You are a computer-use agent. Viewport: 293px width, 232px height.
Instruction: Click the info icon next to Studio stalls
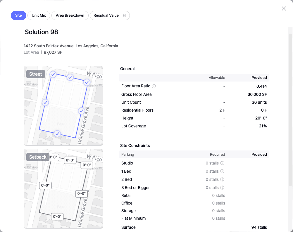[222, 163]
